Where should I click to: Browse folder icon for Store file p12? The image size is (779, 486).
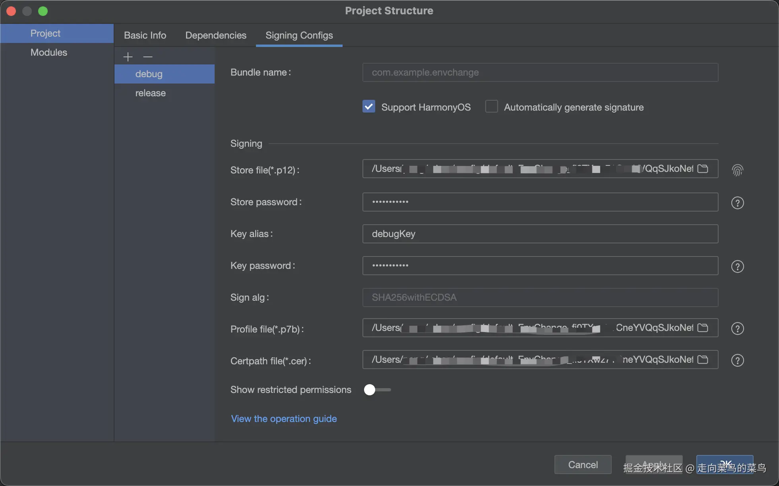(703, 169)
